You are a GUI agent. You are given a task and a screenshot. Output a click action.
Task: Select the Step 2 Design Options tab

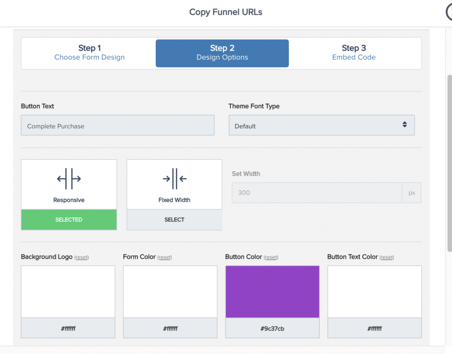tap(222, 53)
